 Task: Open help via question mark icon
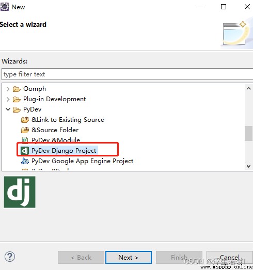[10, 257]
